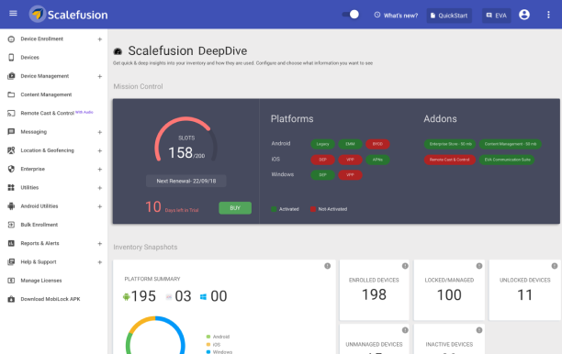Click the Content Management folder icon
This screenshot has width=562, height=354.
pyautogui.click(x=11, y=94)
